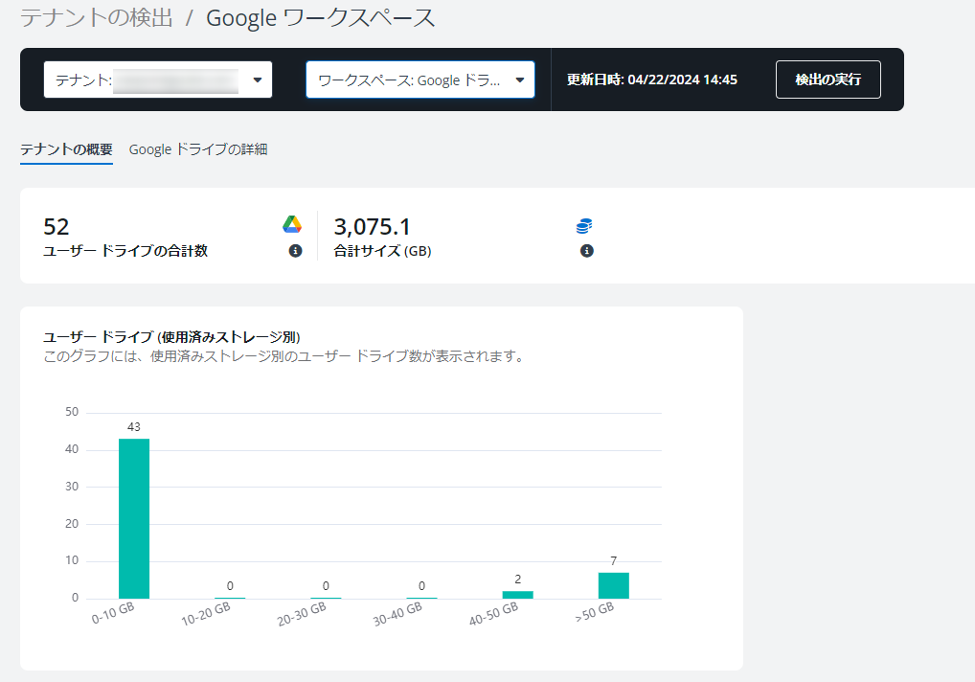
Task: Click the 更新日時: 04/22/2024 14:45 text
Action: pyautogui.click(x=651, y=80)
